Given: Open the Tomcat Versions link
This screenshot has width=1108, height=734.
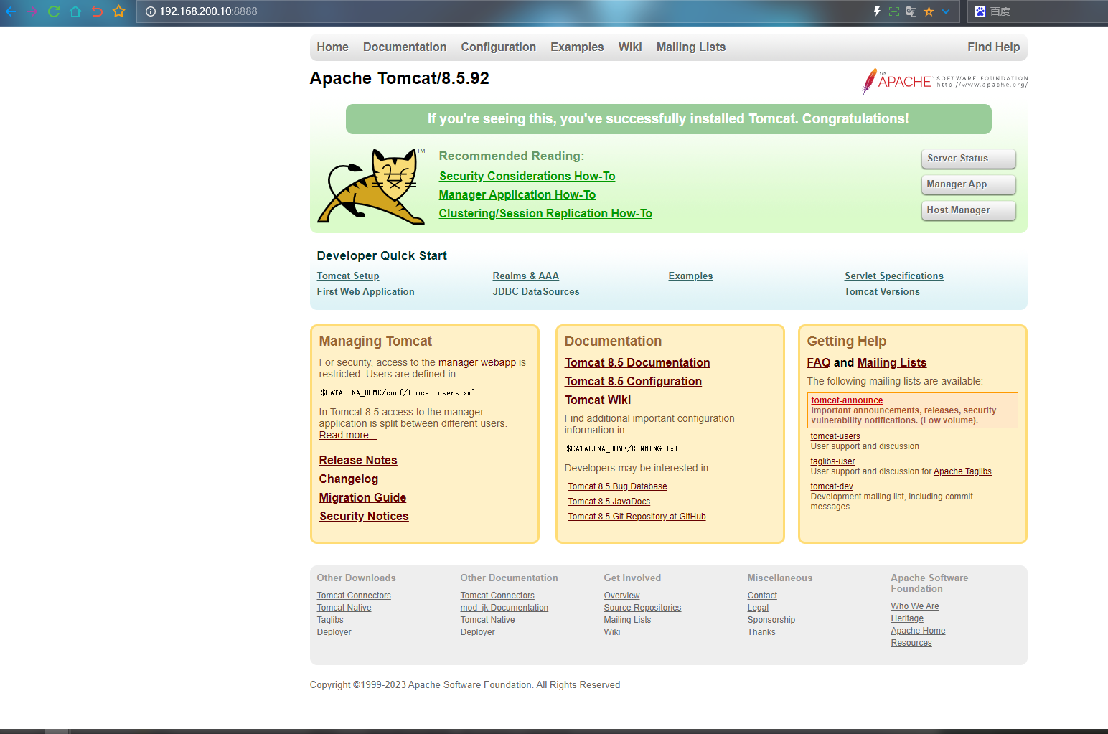Looking at the screenshot, I should (x=882, y=292).
